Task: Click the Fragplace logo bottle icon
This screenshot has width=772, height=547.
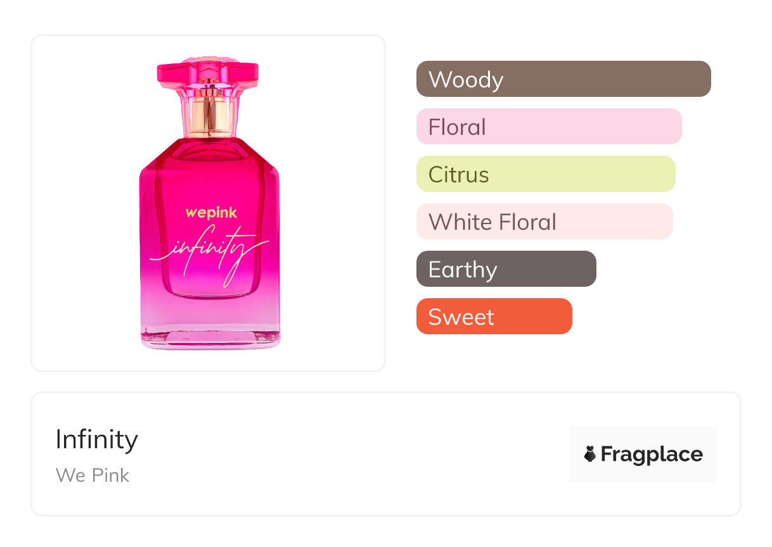Action: click(x=590, y=454)
